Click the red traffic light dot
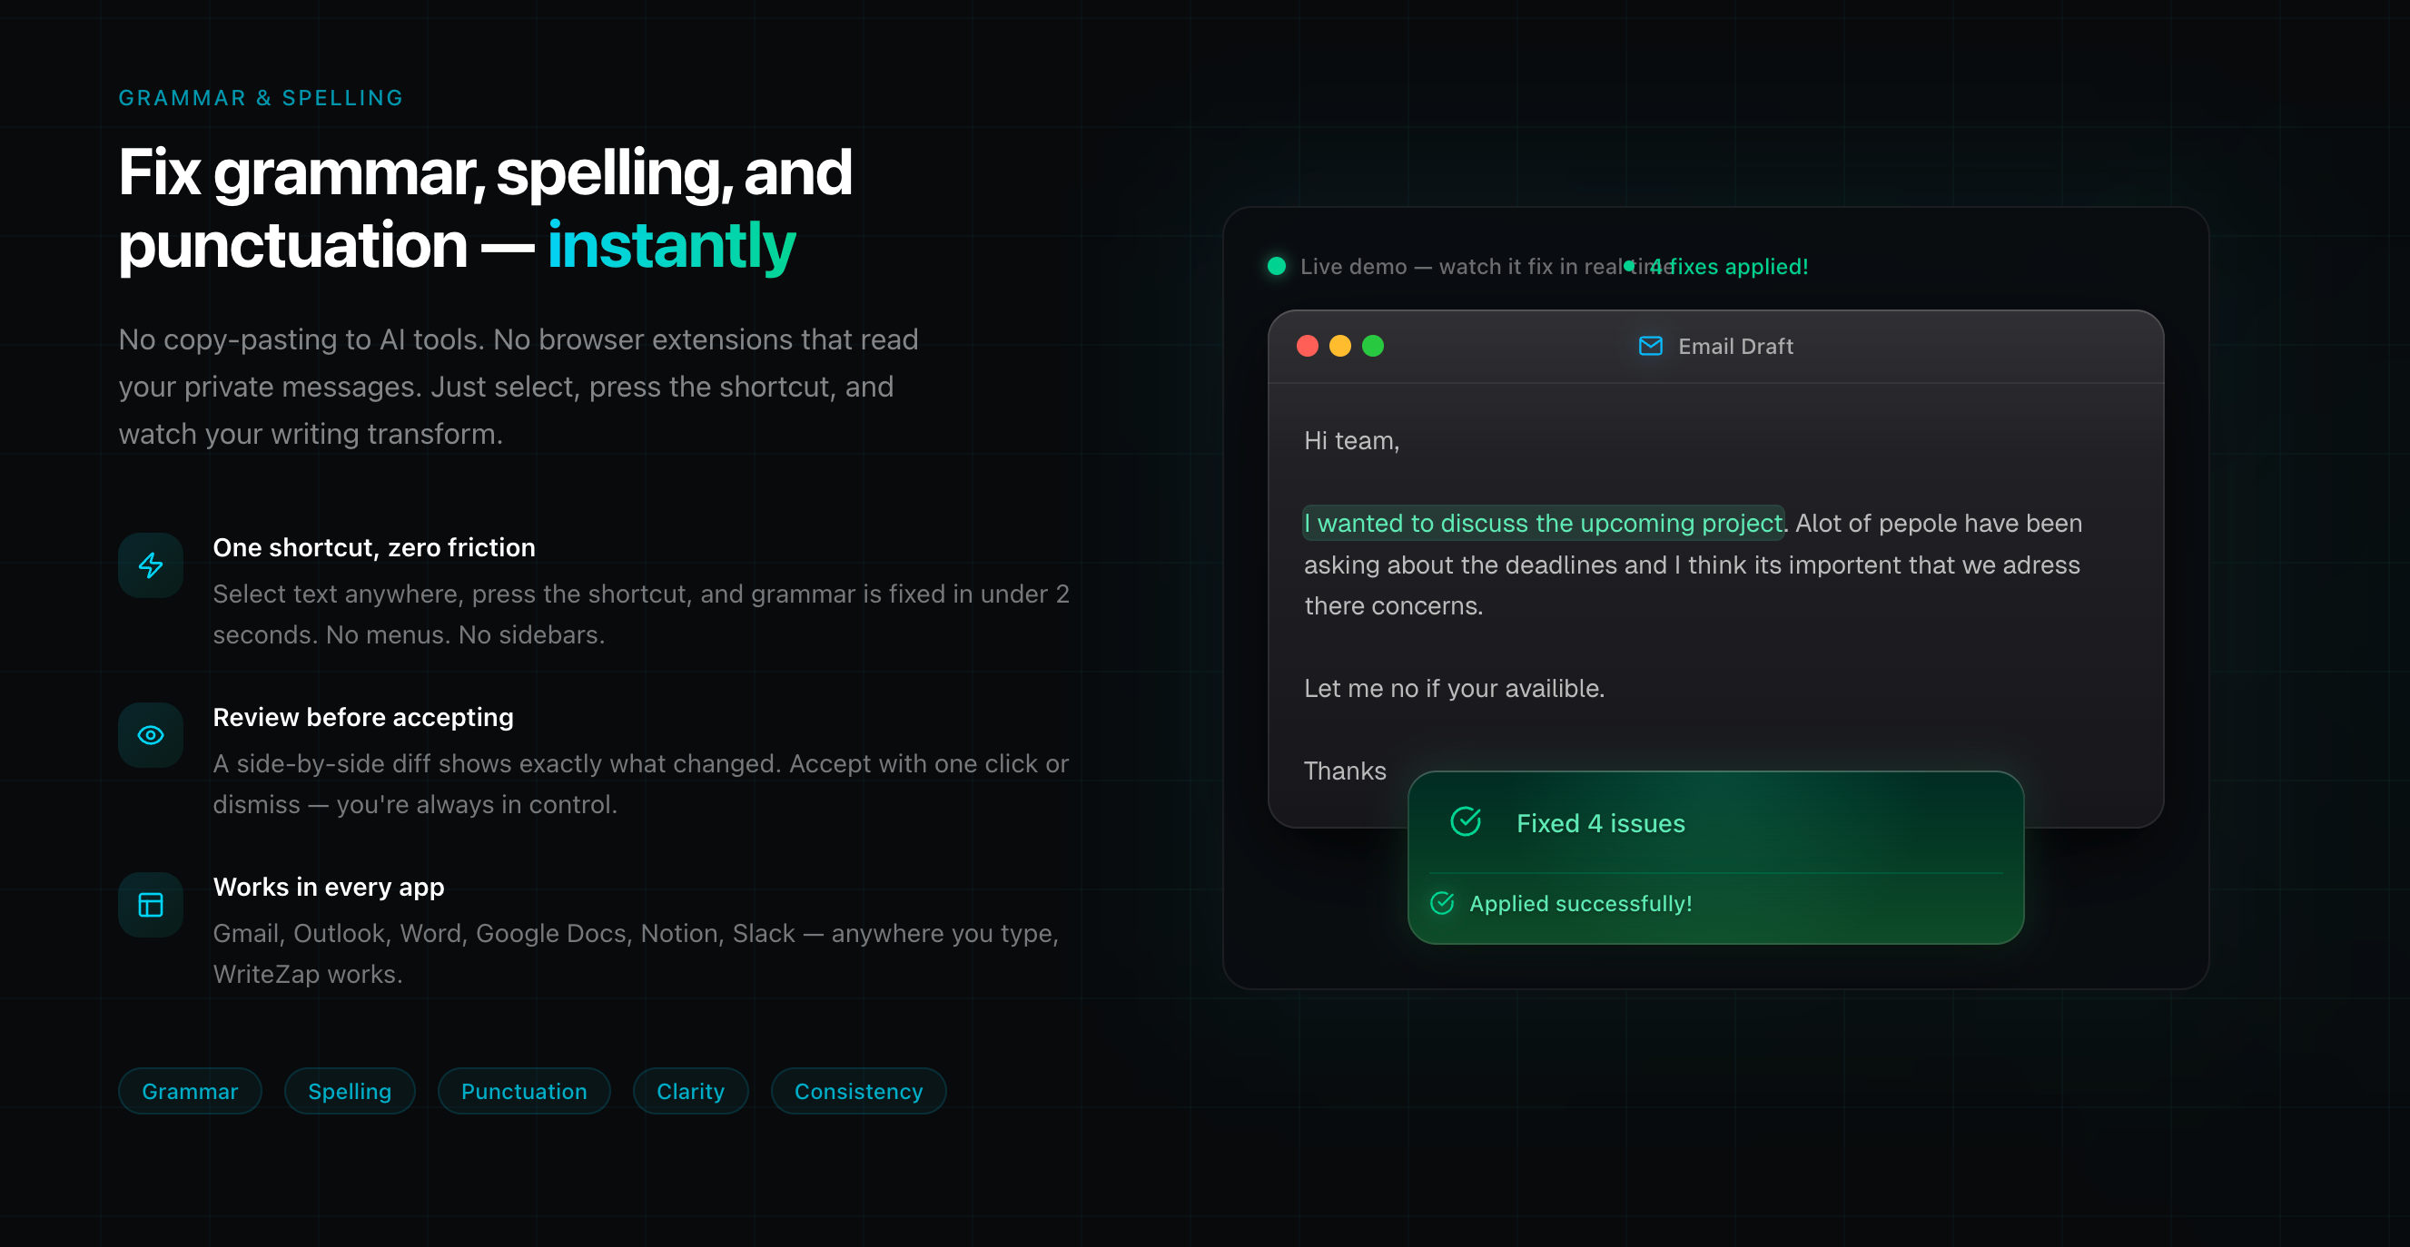 pos(1306,346)
